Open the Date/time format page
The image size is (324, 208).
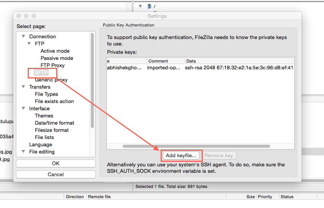coord(54,123)
